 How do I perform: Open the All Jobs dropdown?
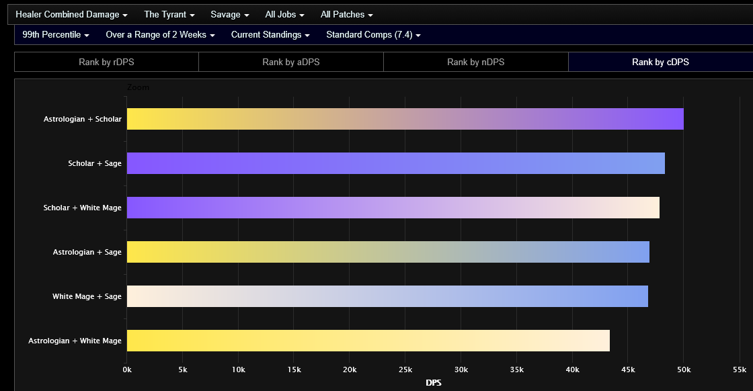click(285, 14)
